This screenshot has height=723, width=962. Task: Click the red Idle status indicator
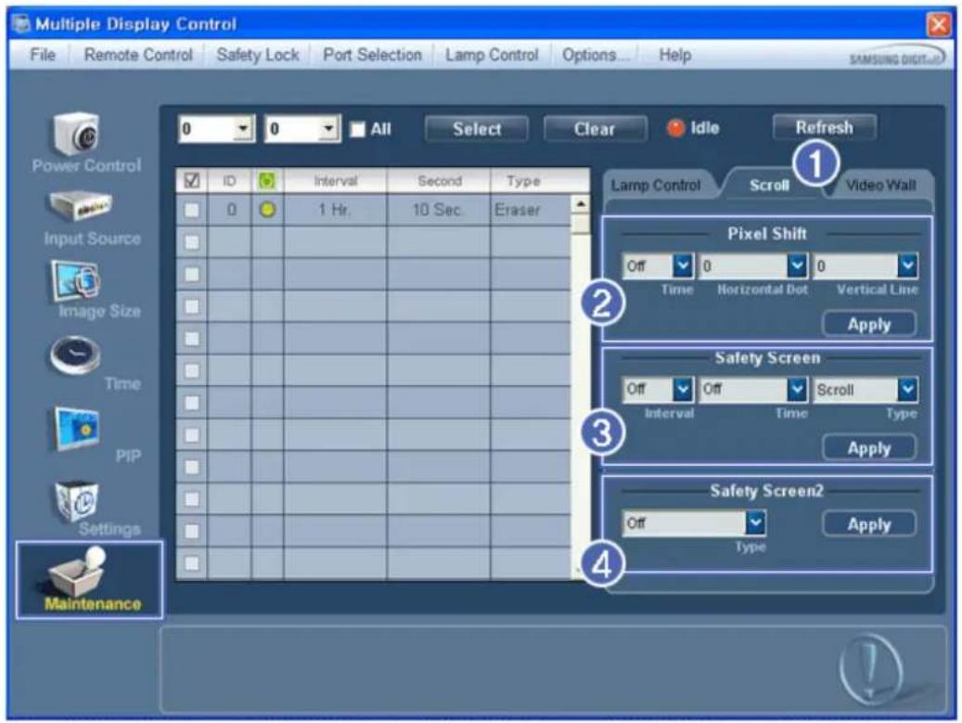(x=675, y=128)
